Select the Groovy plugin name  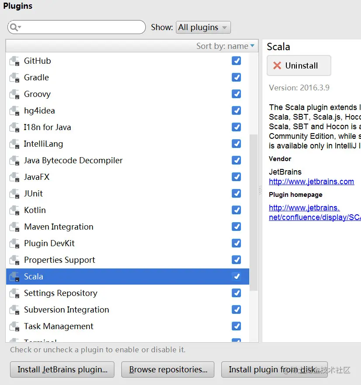[x=38, y=94]
